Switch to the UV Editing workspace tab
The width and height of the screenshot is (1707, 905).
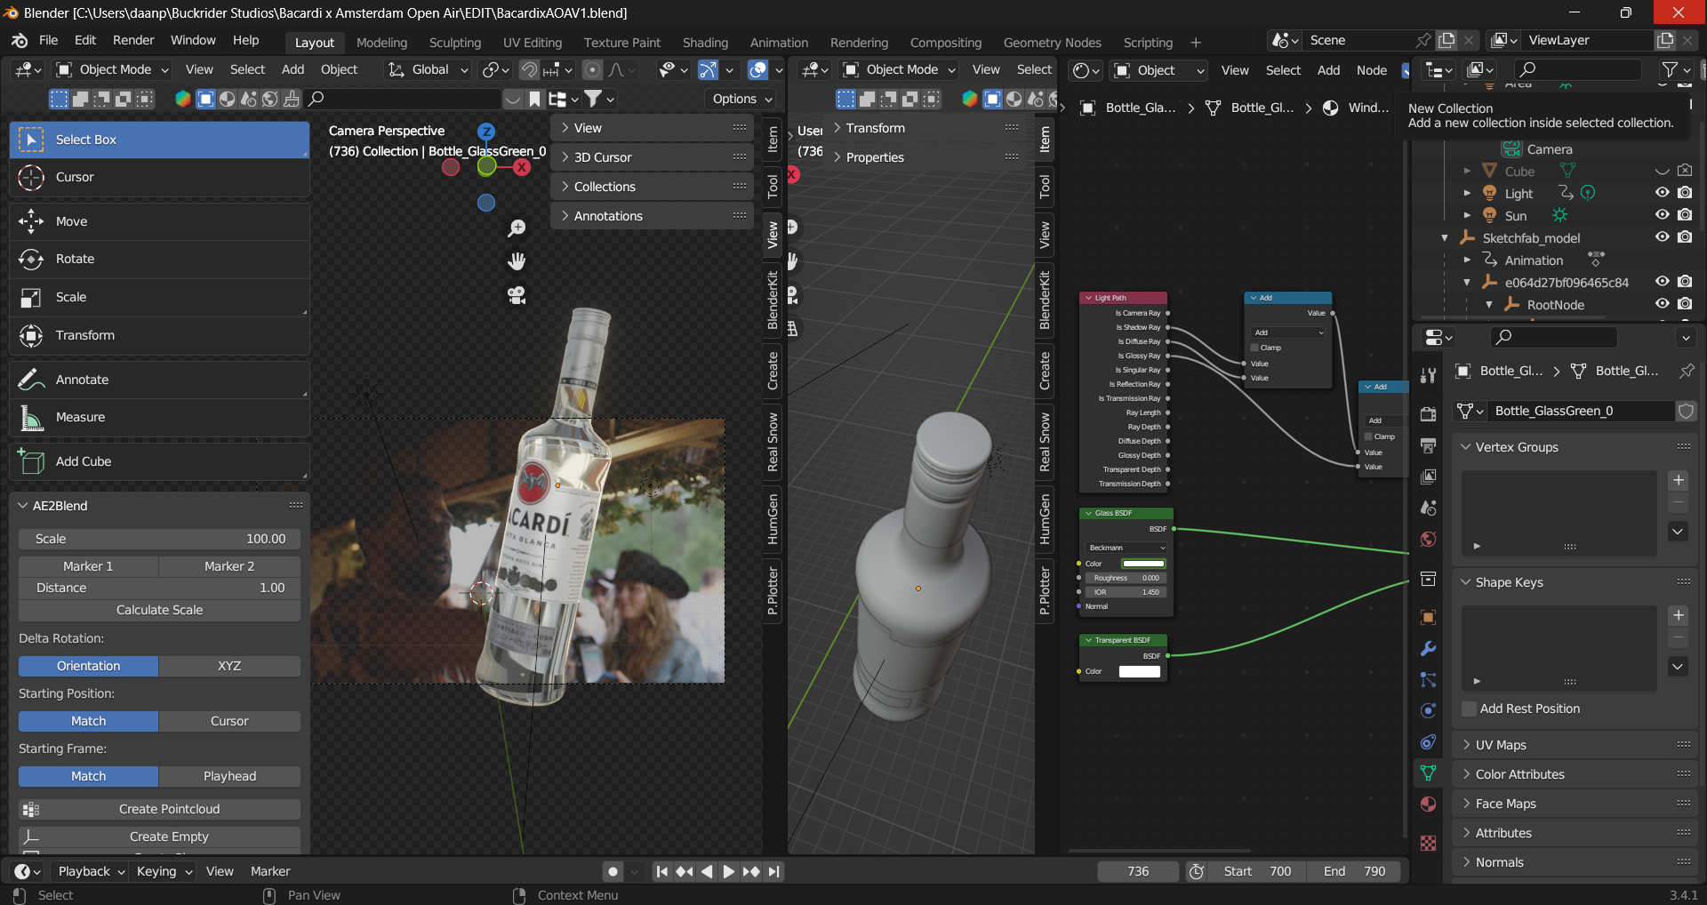[533, 42]
